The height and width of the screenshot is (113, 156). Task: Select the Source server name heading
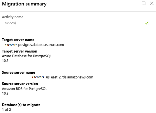click(19, 72)
